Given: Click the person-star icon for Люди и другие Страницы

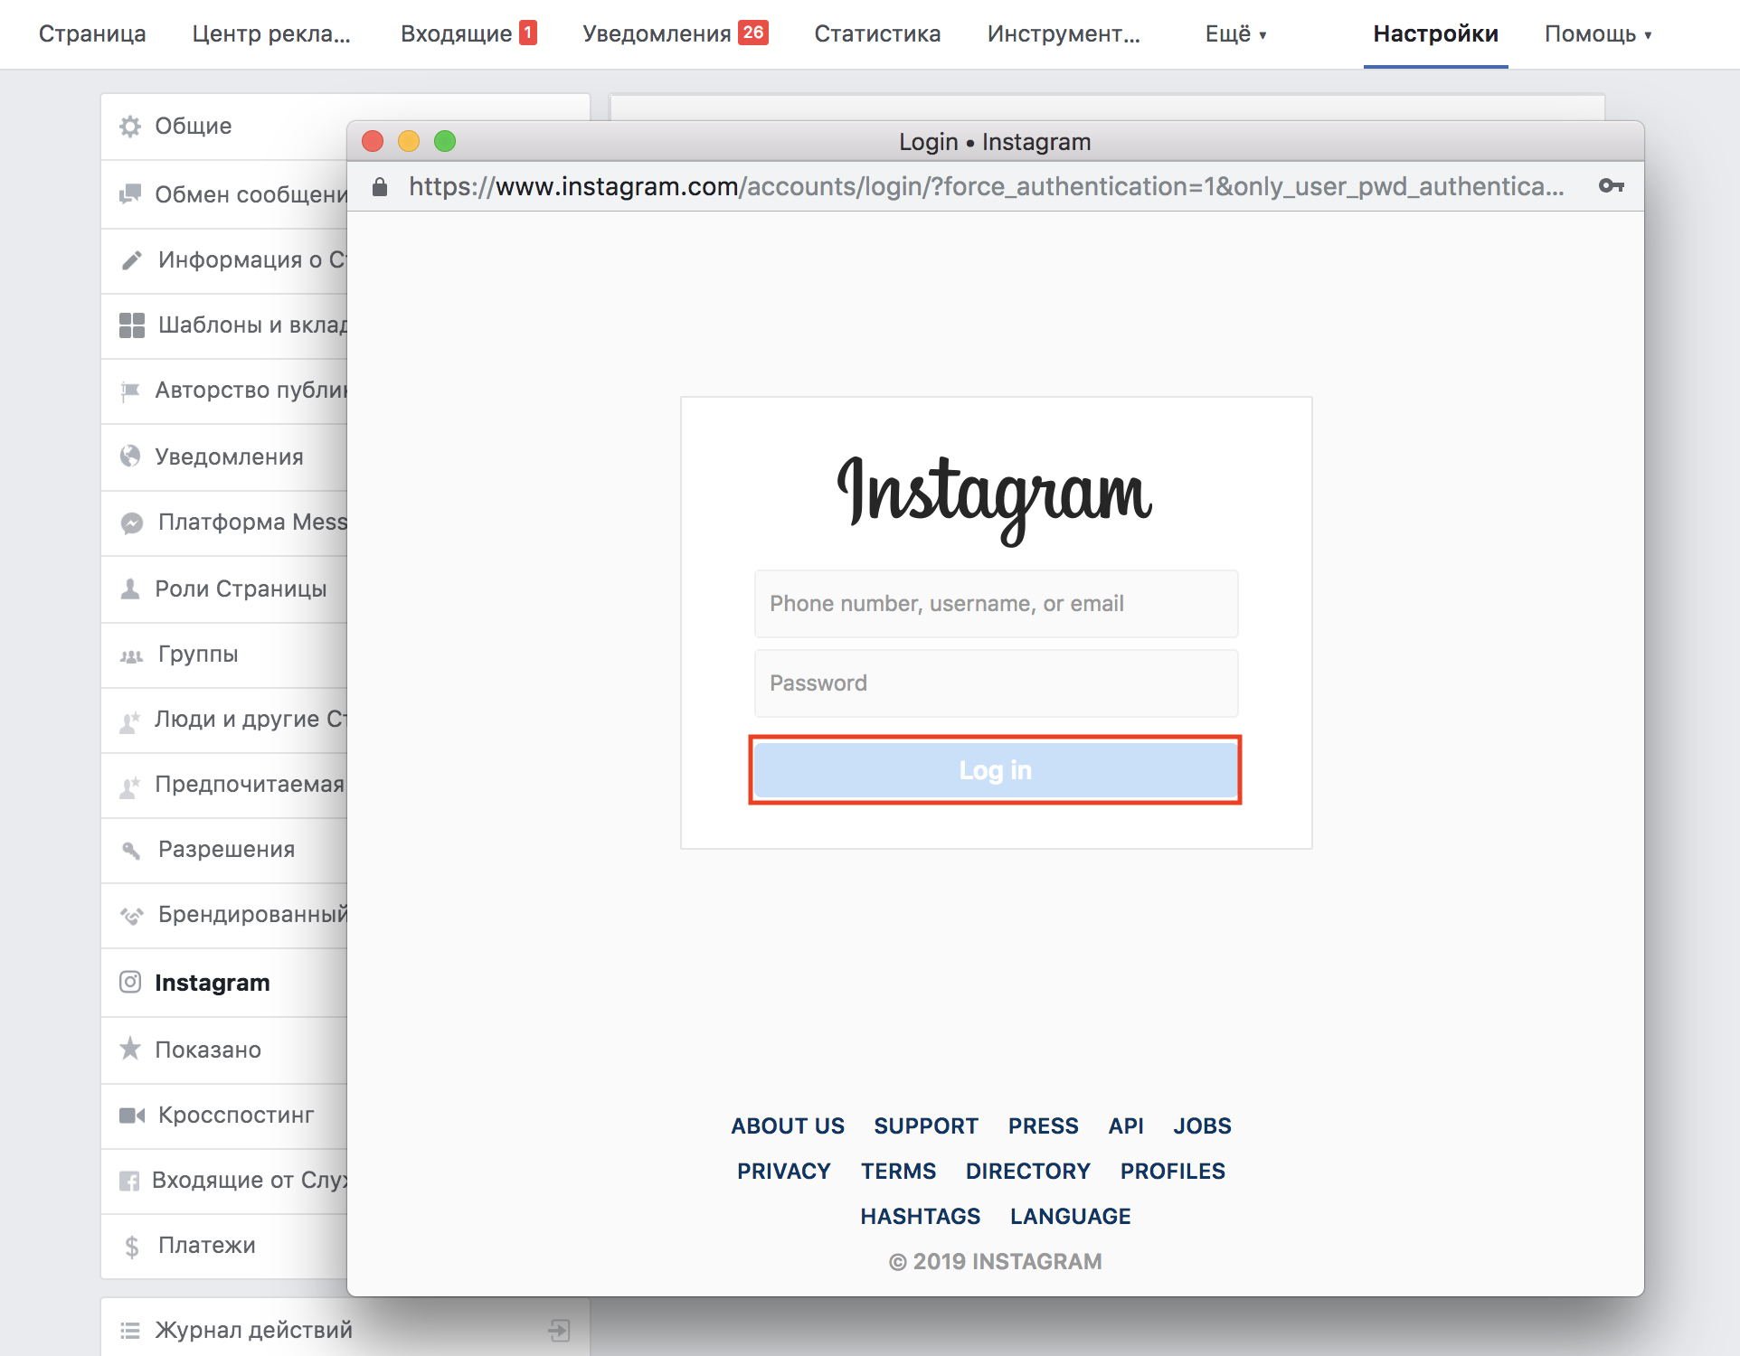Looking at the screenshot, I should (130, 720).
